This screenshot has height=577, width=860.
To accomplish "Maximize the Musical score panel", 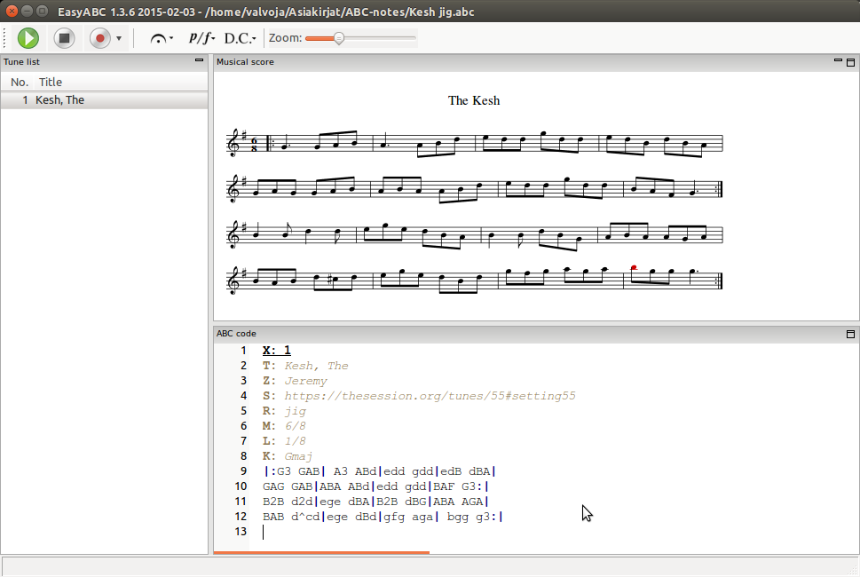I will click(850, 62).
